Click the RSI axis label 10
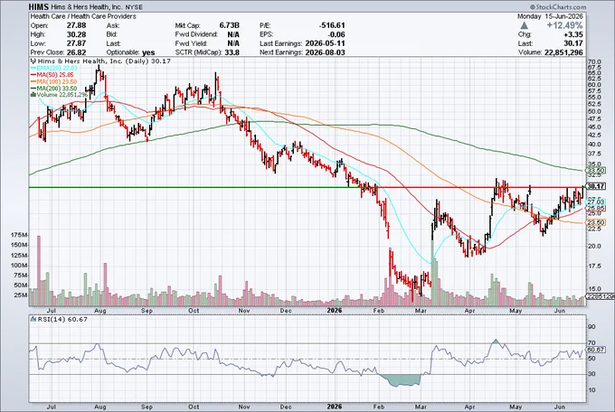The height and width of the screenshot is (412, 615). [591, 390]
